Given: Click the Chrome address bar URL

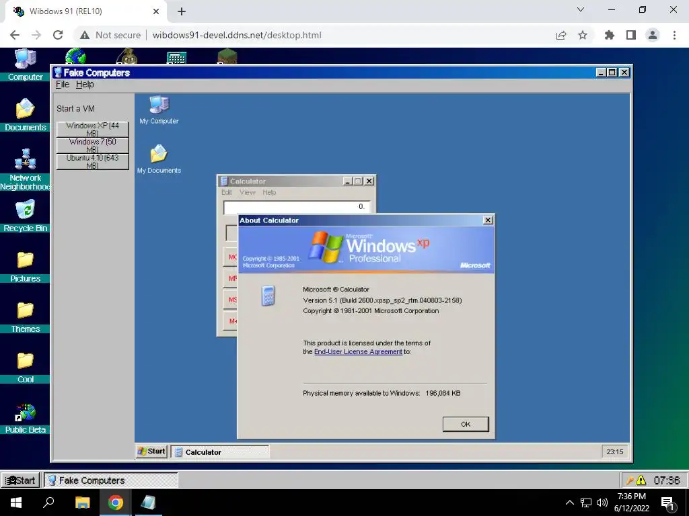Looking at the screenshot, I should tap(237, 35).
